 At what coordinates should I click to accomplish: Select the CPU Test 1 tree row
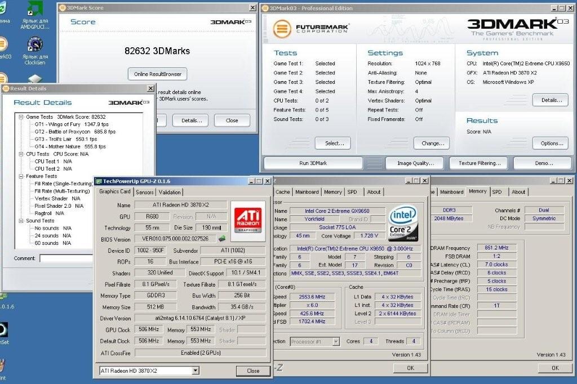point(54,162)
